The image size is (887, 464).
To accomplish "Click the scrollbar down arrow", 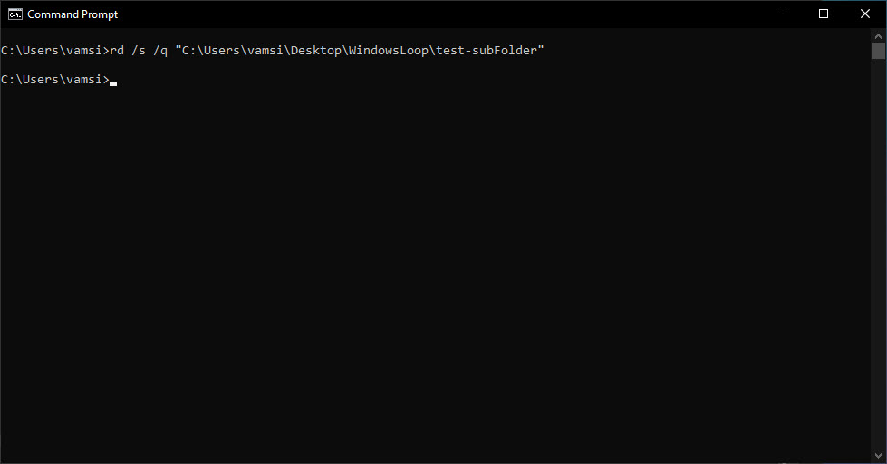I will [x=878, y=456].
